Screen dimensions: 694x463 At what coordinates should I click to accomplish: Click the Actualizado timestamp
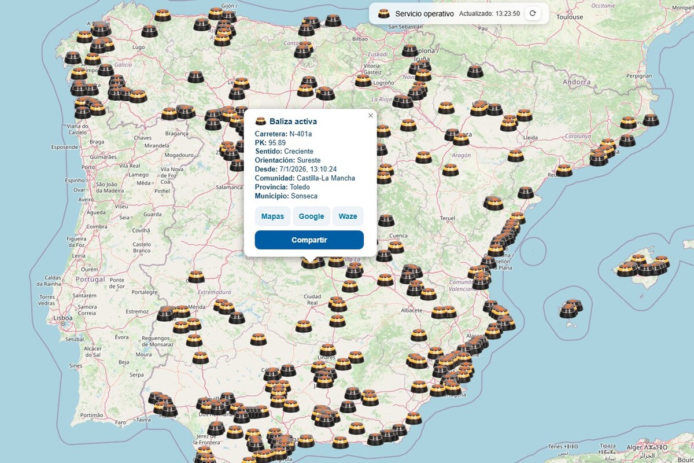tap(489, 13)
